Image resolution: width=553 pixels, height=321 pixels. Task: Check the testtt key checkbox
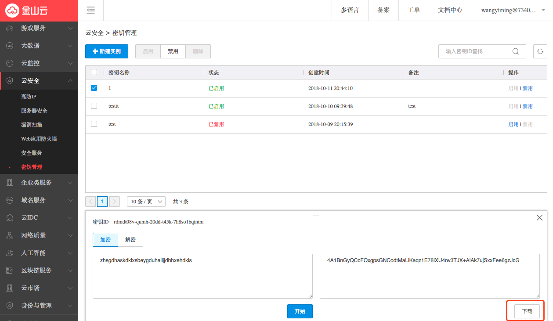(94, 106)
